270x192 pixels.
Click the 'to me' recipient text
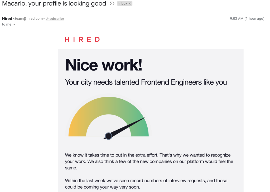tap(7, 24)
